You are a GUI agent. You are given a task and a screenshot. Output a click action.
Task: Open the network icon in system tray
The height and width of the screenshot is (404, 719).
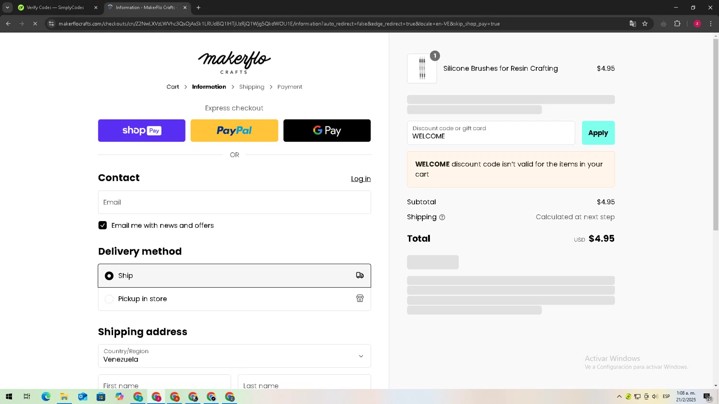[x=637, y=396]
